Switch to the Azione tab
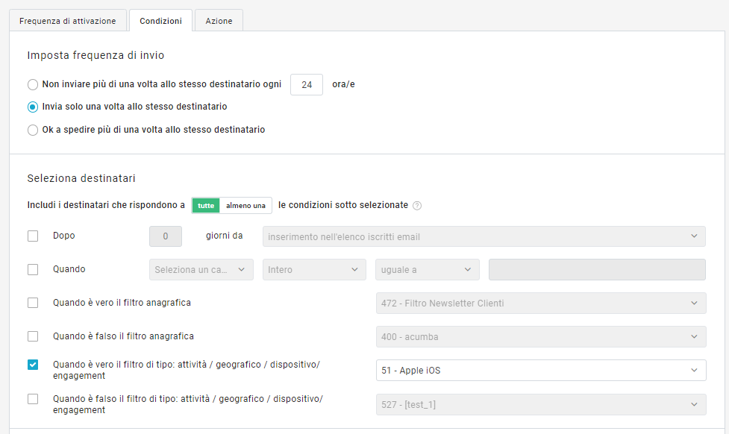Viewport: 729px width, 434px height. [x=219, y=21]
